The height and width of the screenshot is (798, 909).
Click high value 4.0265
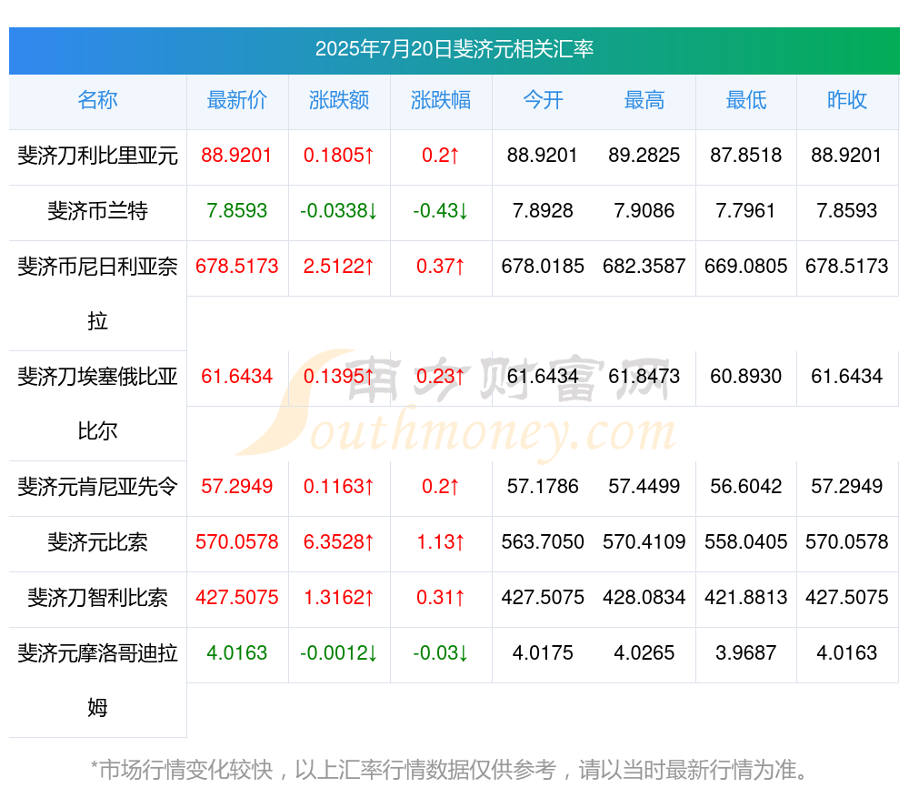pyautogui.click(x=644, y=652)
